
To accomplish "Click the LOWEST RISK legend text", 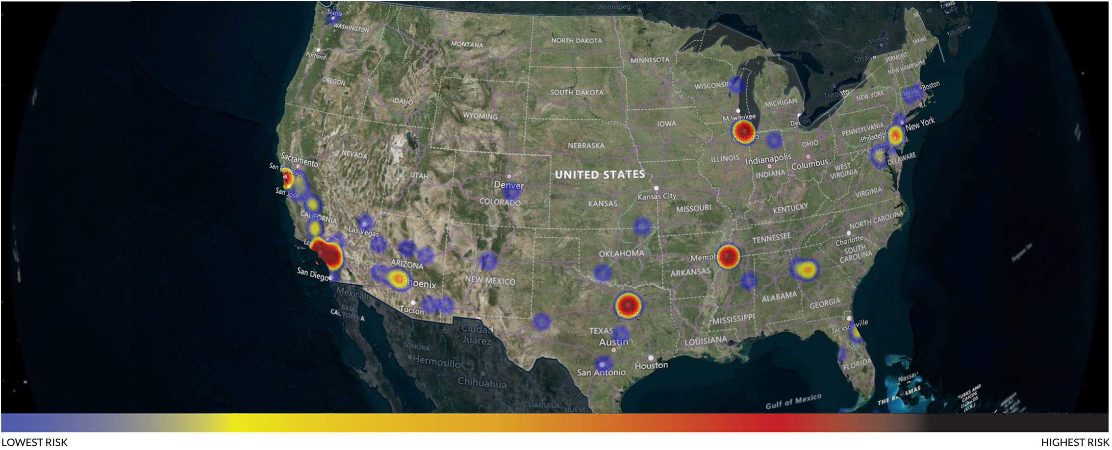I will coord(34,442).
